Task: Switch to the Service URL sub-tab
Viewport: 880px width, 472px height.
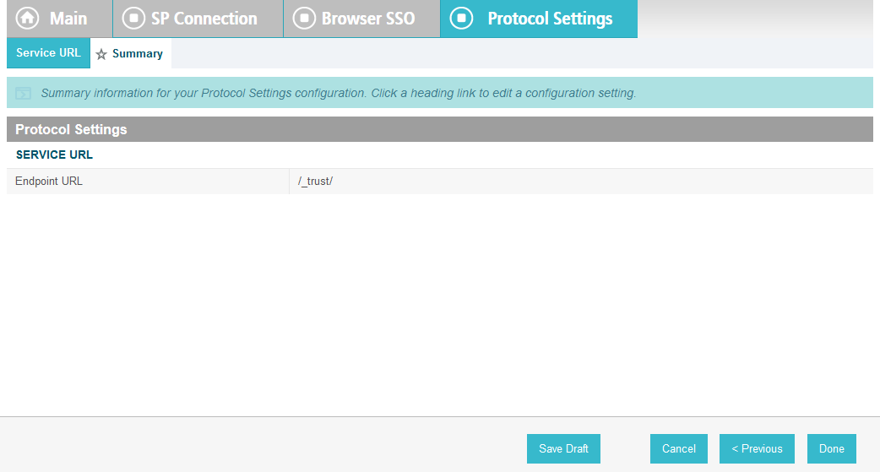Action: tap(48, 52)
